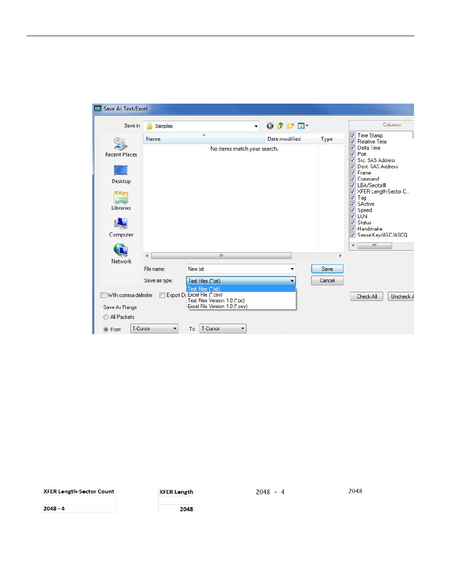Toggle Handshake column checkbox

[353, 229]
